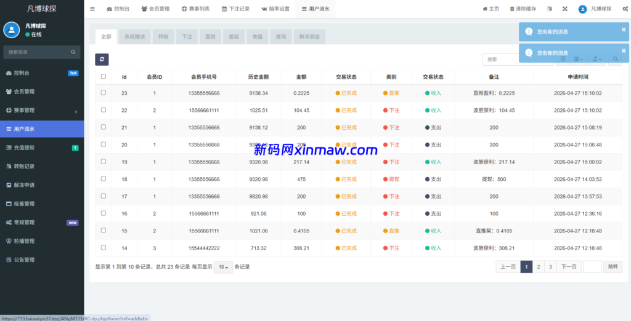Open 轮播管理 in the sidebar
Image resolution: width=631 pixels, height=321 pixels.
click(x=42, y=241)
